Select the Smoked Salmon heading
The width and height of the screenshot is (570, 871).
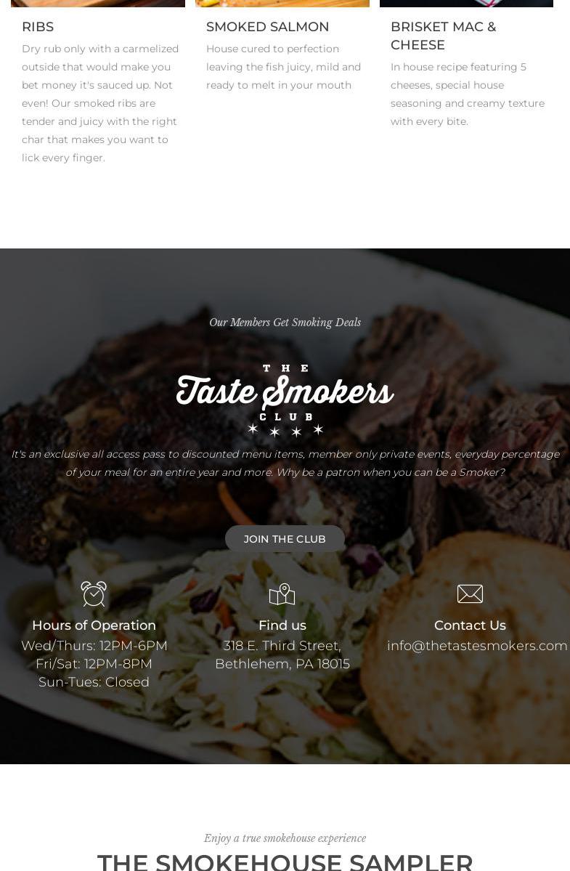tap(267, 27)
